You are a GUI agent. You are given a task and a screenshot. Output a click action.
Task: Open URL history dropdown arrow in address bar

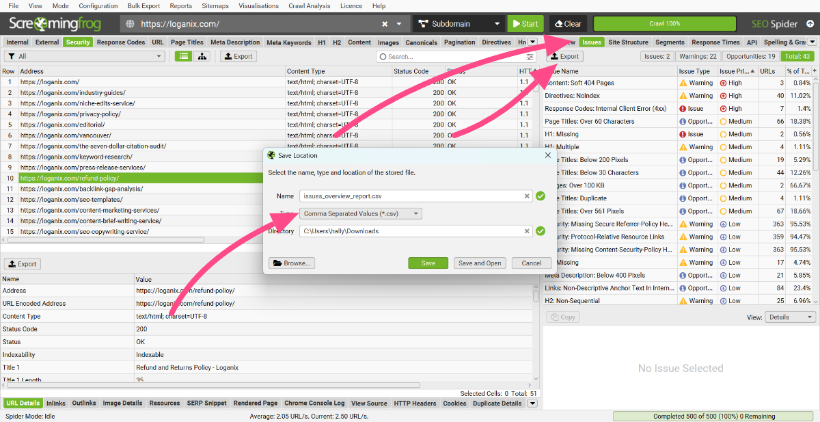point(399,24)
